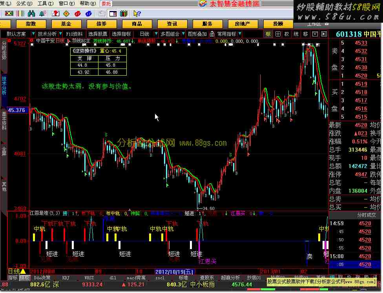Screen dimensions: 383x293
Task: Click the 移 move chart tool button
Action: click(305, 34)
